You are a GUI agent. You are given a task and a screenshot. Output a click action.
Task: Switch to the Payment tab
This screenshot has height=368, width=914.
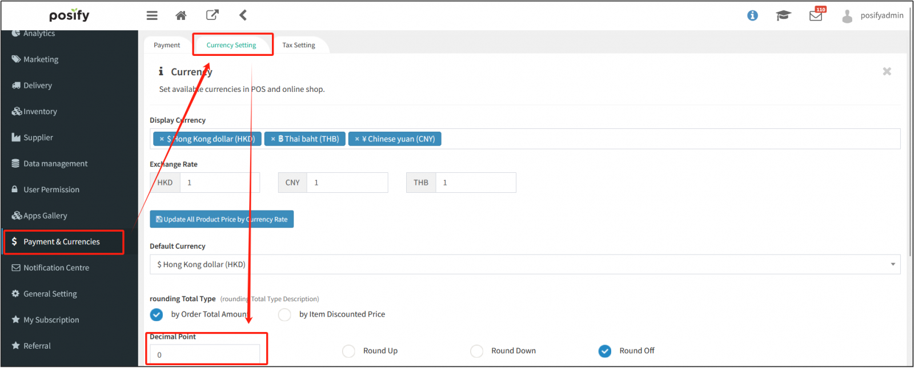pyautogui.click(x=167, y=45)
